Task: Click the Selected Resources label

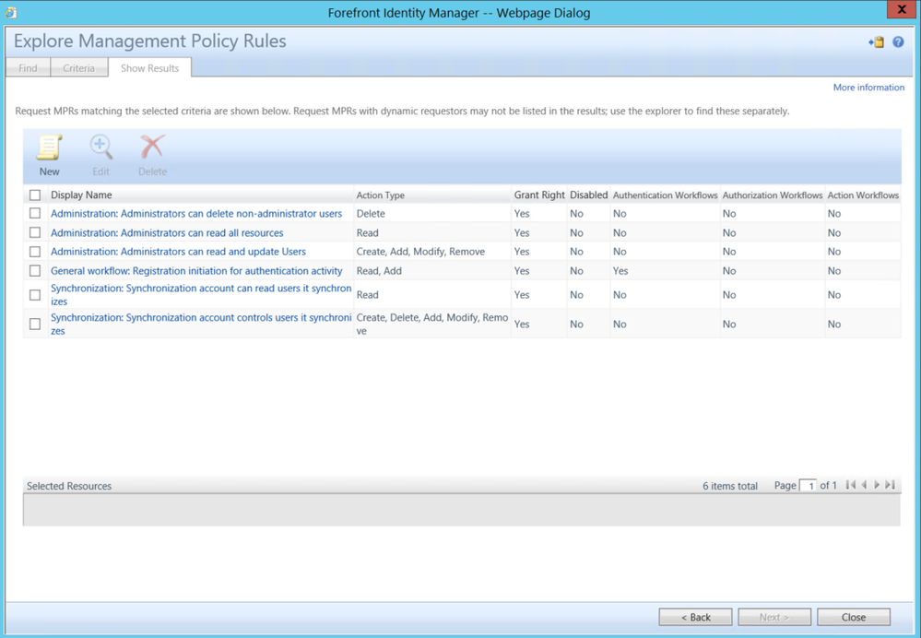Action: coord(69,486)
